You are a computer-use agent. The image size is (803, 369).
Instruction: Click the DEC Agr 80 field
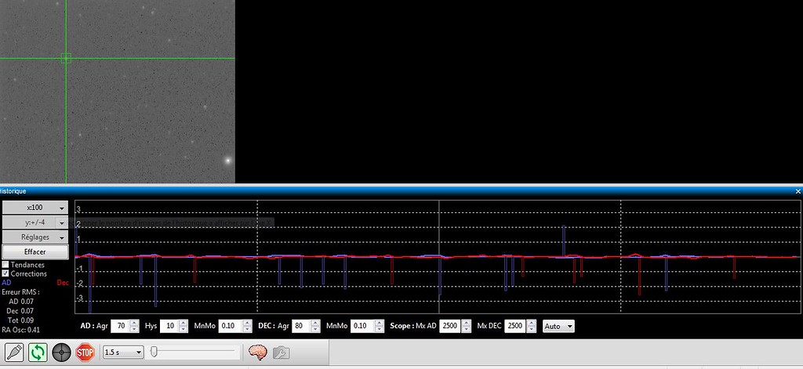[301, 326]
